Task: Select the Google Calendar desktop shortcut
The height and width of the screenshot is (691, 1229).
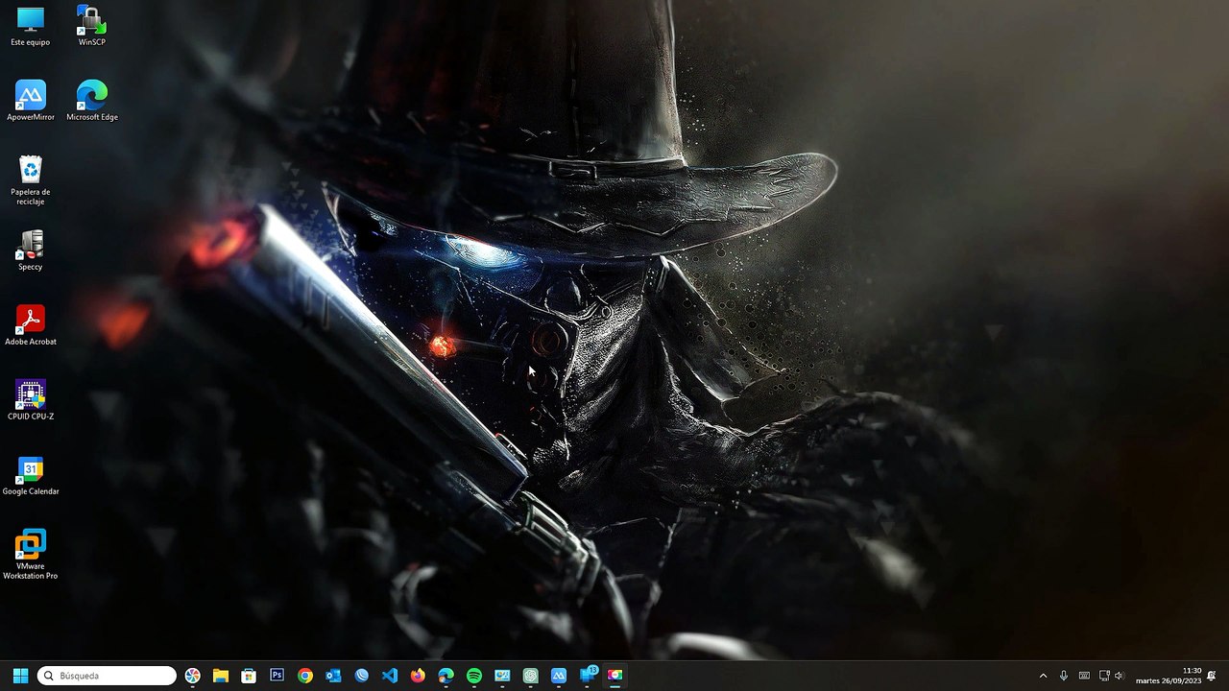Action: [31, 475]
